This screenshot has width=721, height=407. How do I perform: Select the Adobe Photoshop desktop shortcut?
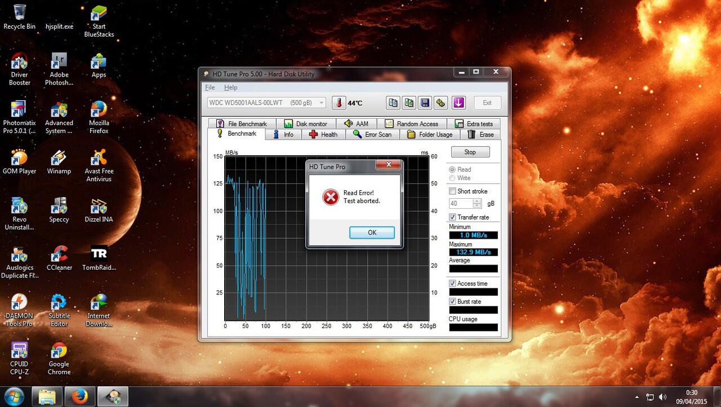coord(59,69)
